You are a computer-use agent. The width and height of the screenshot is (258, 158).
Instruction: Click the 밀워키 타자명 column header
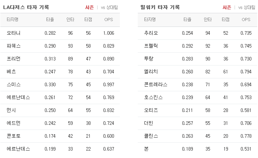[150, 20]
